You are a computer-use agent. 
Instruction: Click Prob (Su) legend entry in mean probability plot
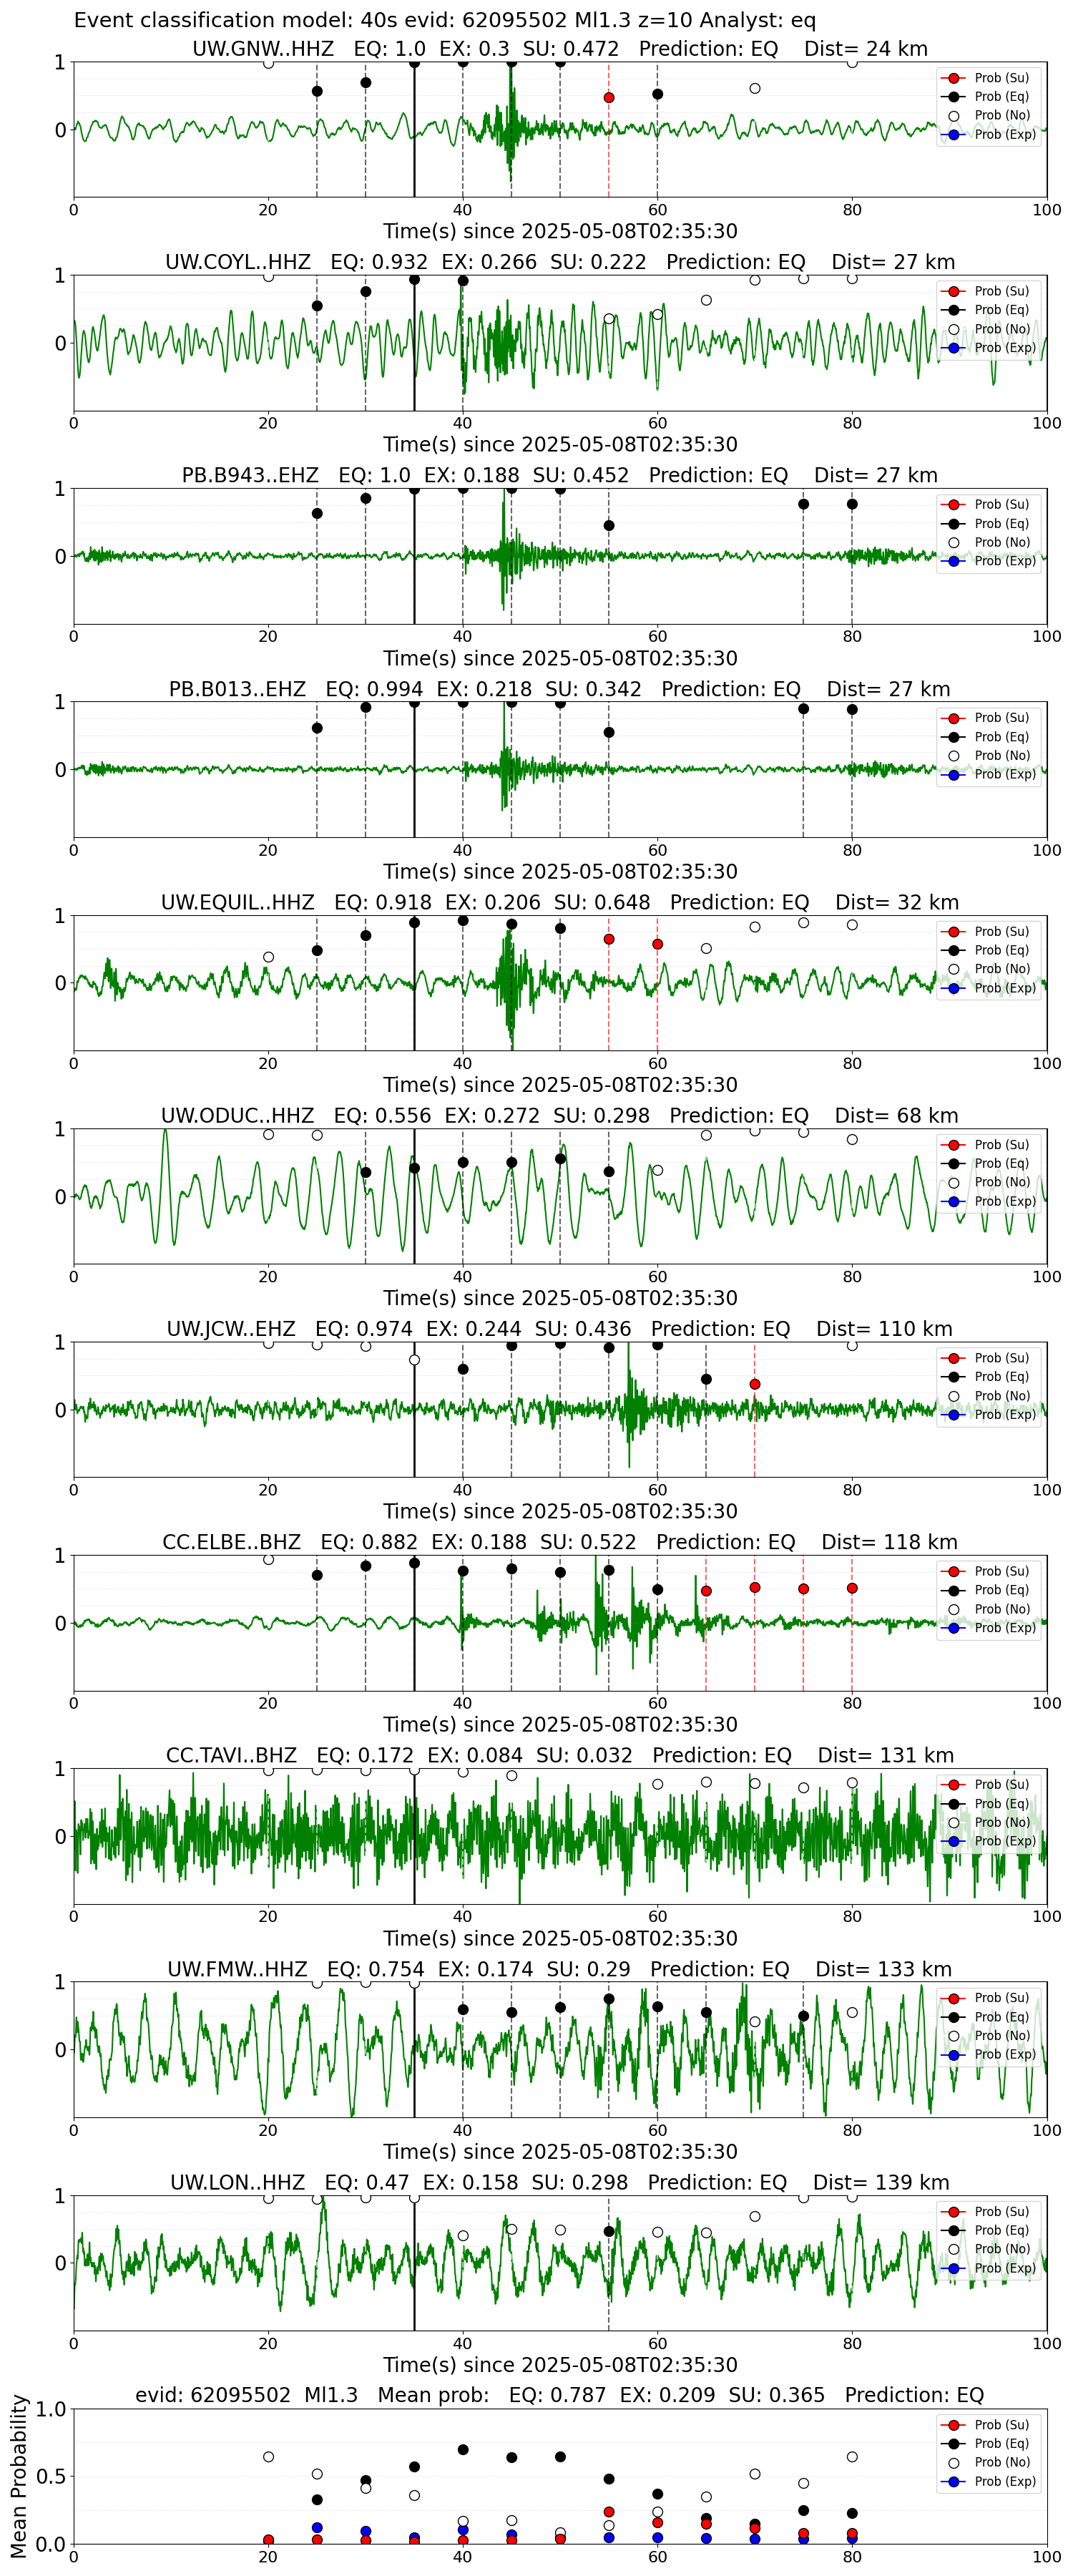point(988,2425)
